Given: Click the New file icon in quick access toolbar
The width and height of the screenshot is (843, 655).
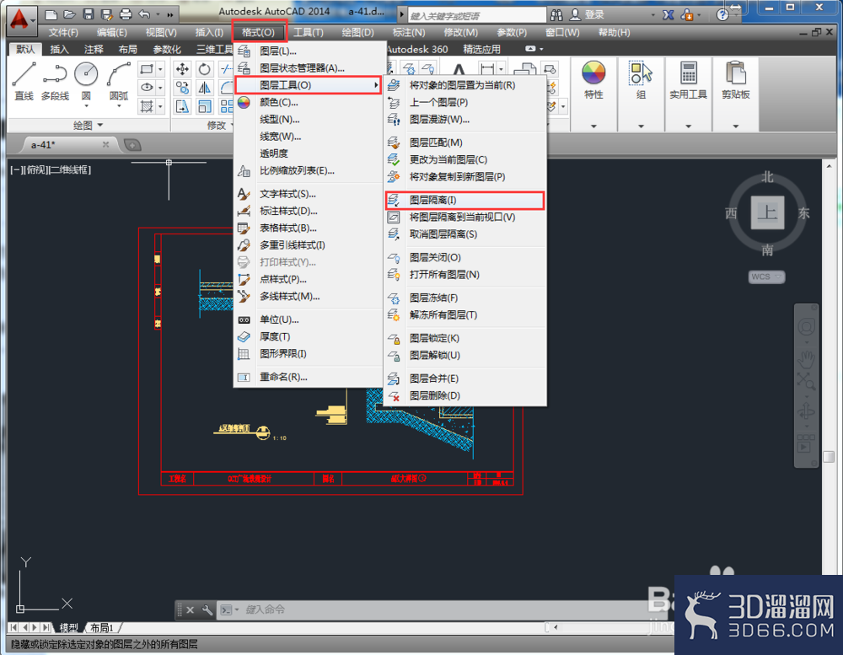Looking at the screenshot, I should coord(51,14).
